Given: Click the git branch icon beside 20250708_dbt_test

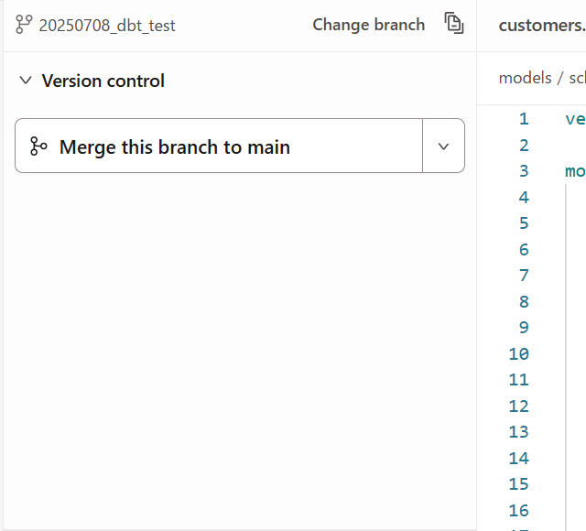Looking at the screenshot, I should (x=24, y=25).
